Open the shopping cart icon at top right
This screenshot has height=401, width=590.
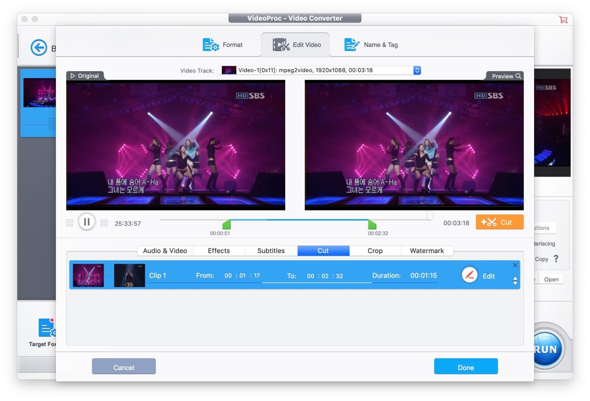coord(563,20)
